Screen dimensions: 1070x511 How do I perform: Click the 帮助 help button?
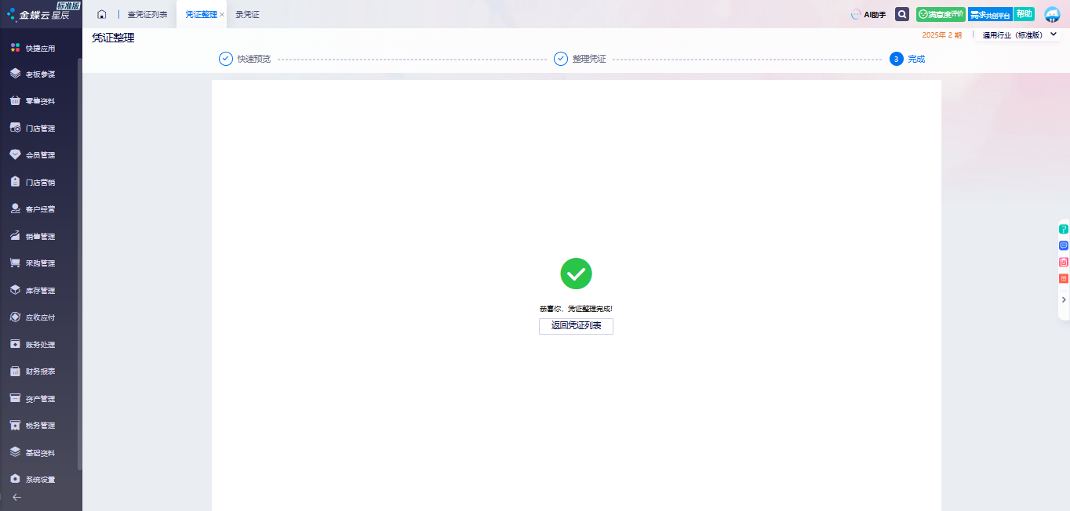tap(1024, 14)
